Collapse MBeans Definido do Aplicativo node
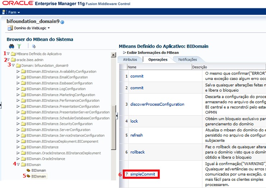This screenshot has height=188, width=266. click(x=8, y=54)
